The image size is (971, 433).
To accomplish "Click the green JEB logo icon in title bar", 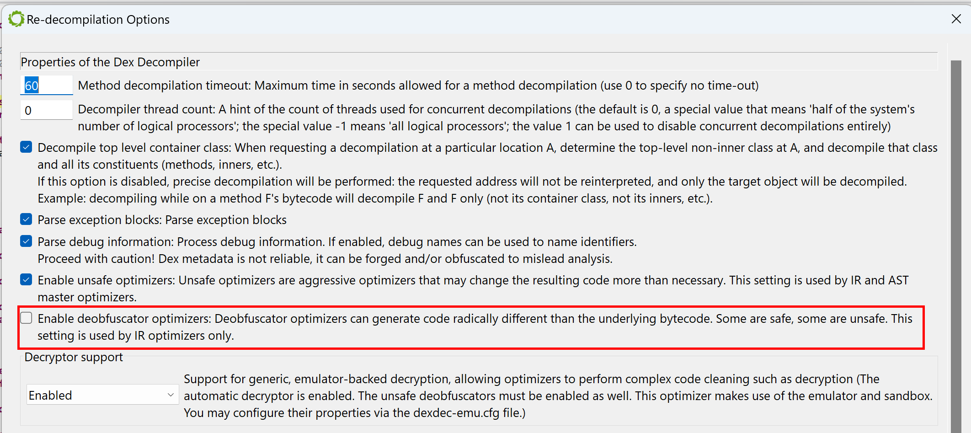I will pos(16,19).
